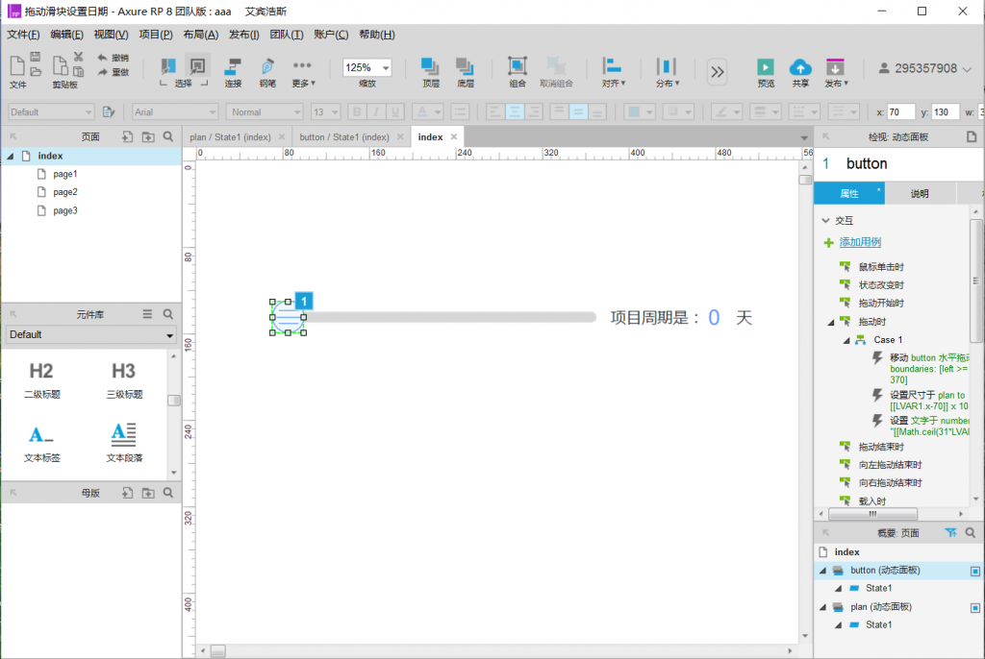
Task: Toggle visibility square for button panel
Action: click(975, 572)
